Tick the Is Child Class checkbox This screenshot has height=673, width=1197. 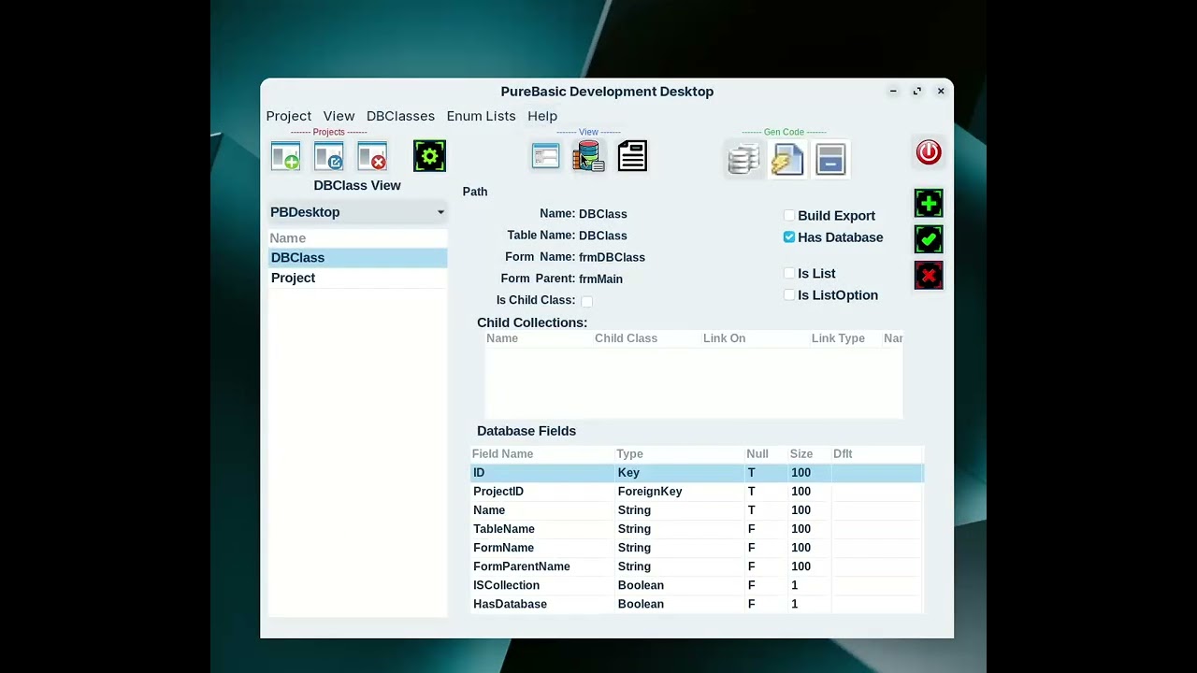point(586,301)
